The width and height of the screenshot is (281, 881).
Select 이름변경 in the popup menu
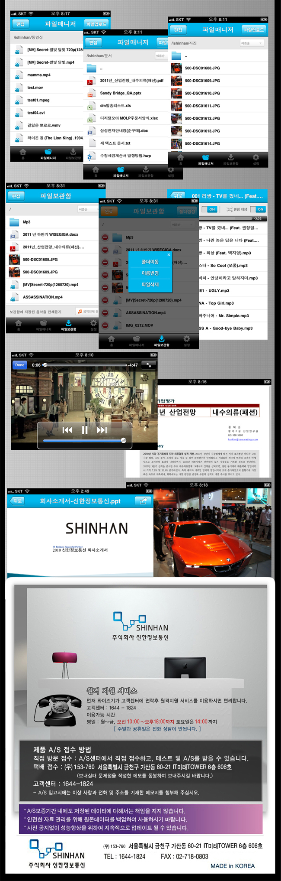pos(150,273)
